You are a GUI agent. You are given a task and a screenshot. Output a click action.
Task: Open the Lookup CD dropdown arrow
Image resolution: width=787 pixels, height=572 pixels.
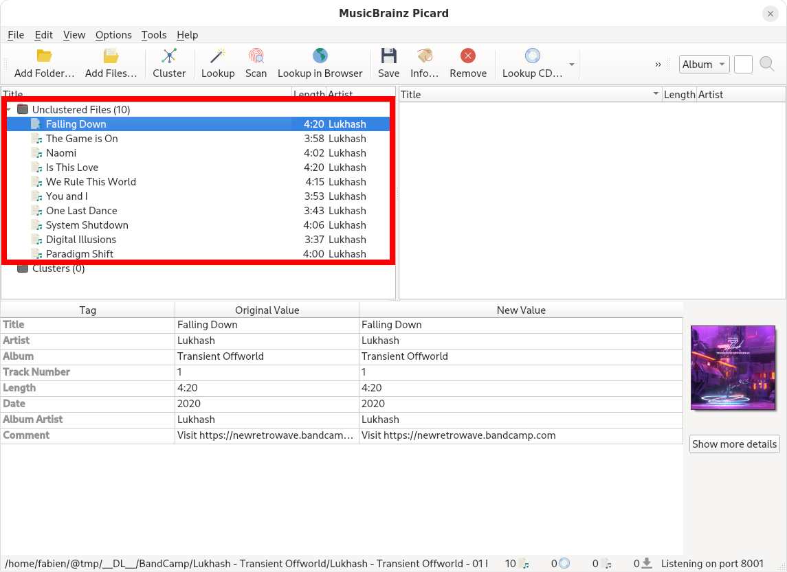571,65
